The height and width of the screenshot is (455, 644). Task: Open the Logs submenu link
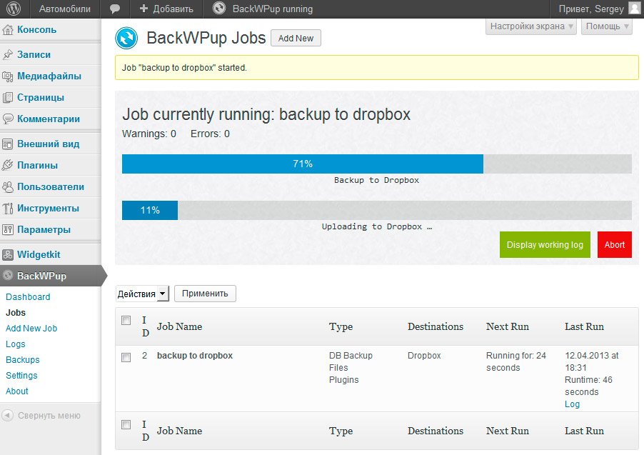(x=16, y=344)
